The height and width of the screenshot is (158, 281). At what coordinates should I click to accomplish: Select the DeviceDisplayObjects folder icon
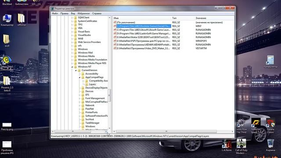pyautogui.click(x=83, y=88)
